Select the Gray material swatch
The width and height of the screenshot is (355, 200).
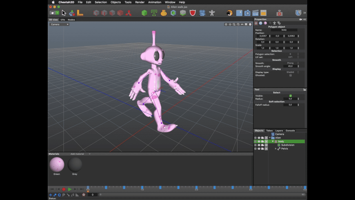75,165
